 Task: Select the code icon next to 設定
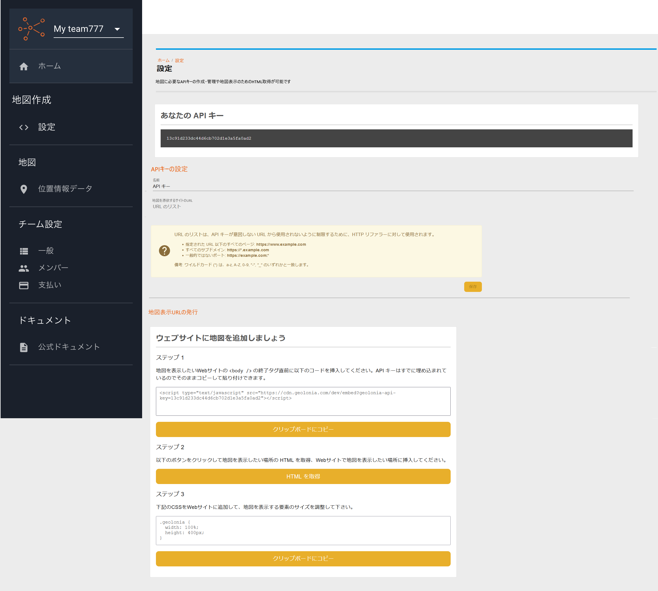point(24,127)
